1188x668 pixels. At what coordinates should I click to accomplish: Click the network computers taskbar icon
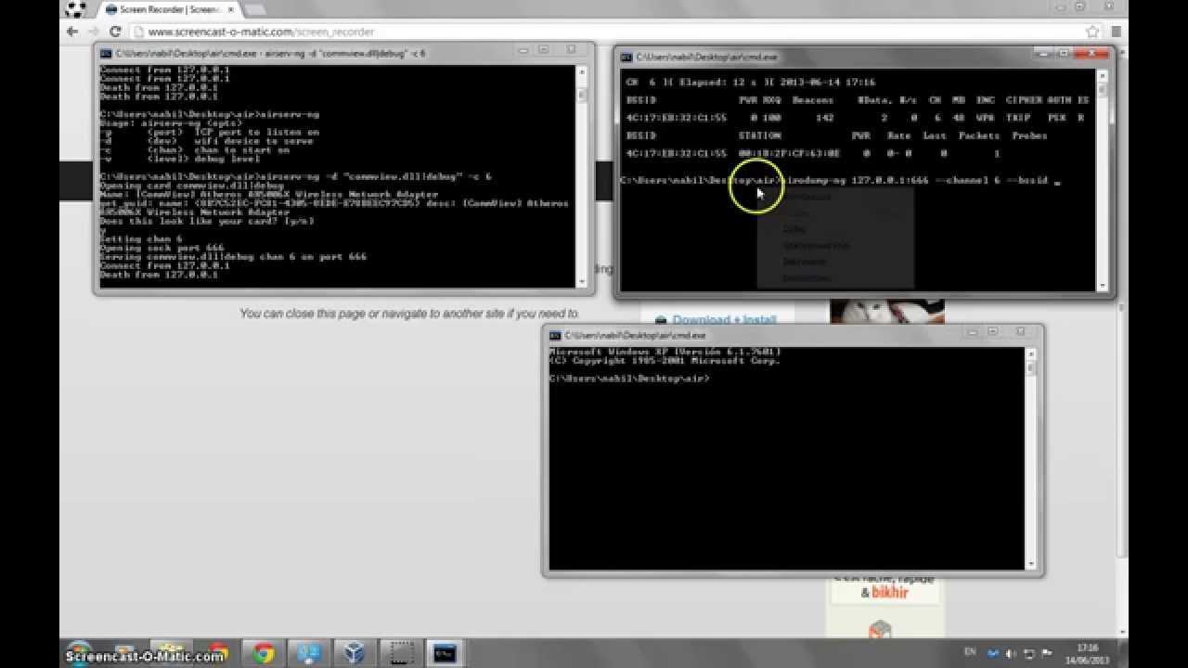308,652
